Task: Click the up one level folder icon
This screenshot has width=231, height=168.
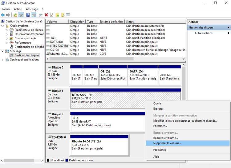Action: coord(15,15)
